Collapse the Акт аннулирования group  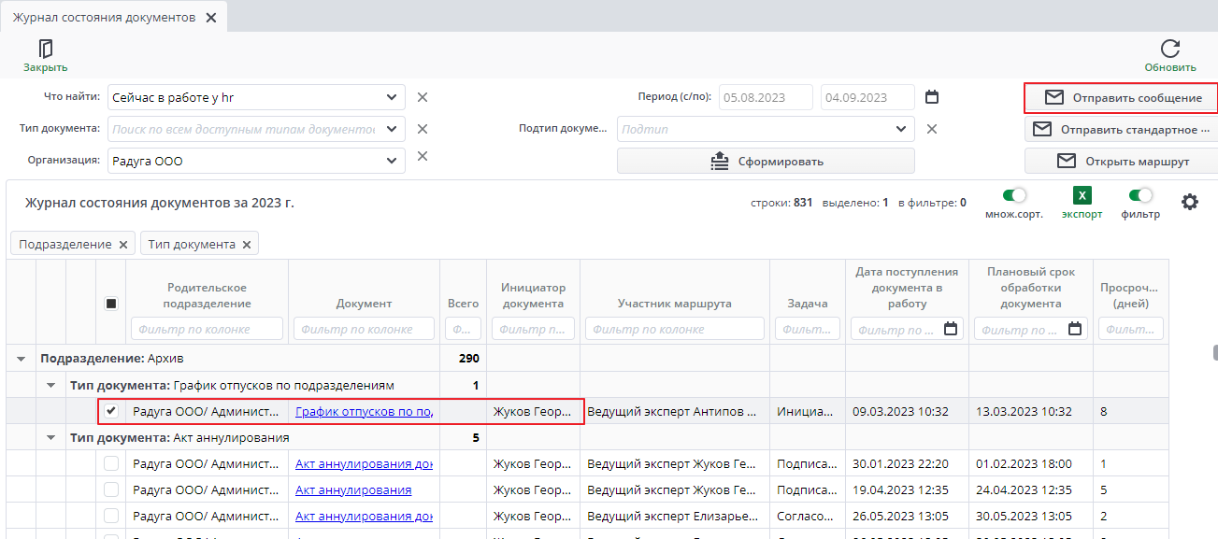coord(51,437)
